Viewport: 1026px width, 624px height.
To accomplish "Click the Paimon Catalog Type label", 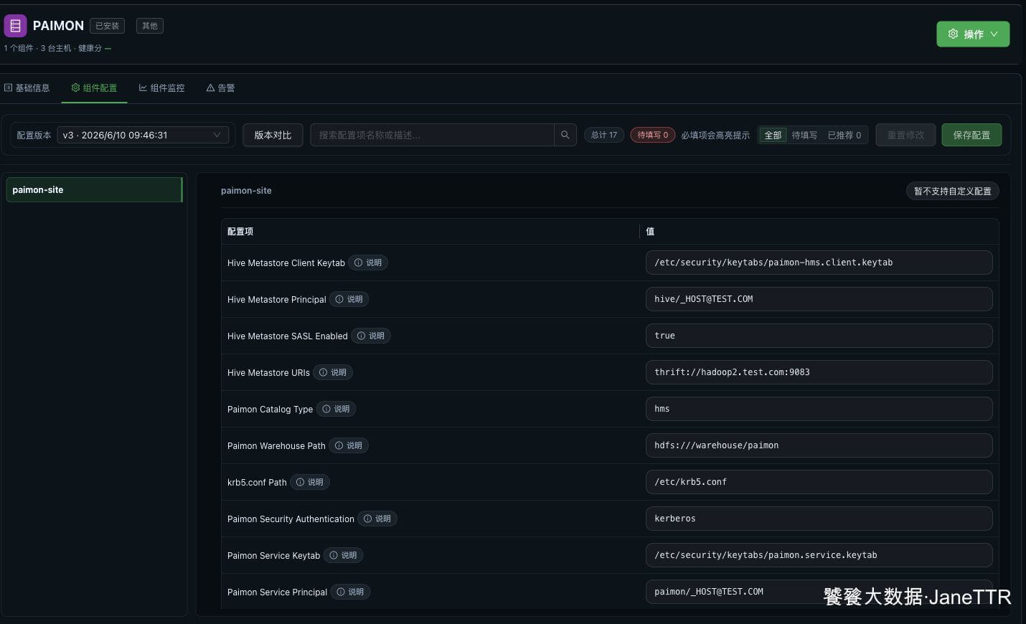I will [270, 410].
